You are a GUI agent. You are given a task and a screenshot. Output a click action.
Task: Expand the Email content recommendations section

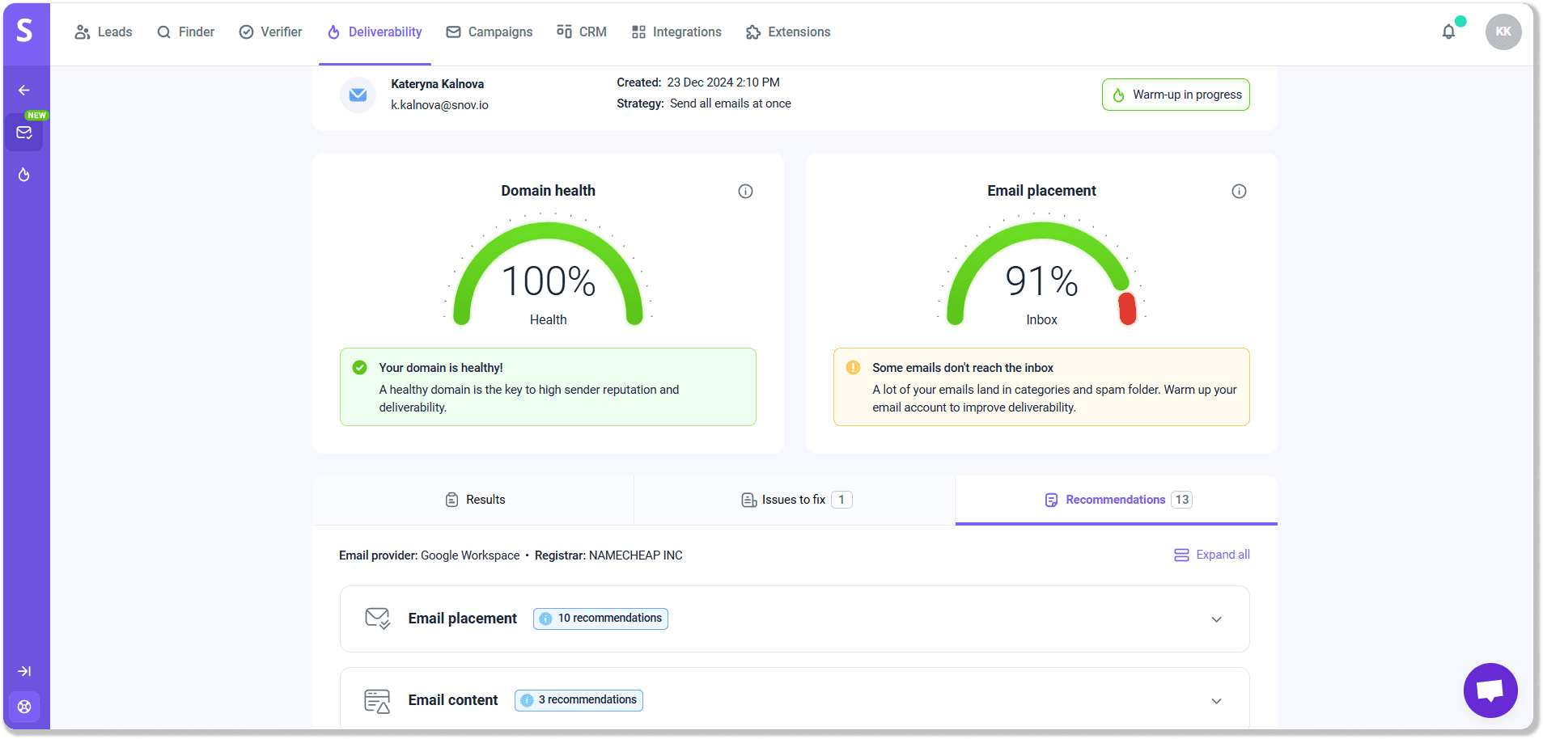1216,701
